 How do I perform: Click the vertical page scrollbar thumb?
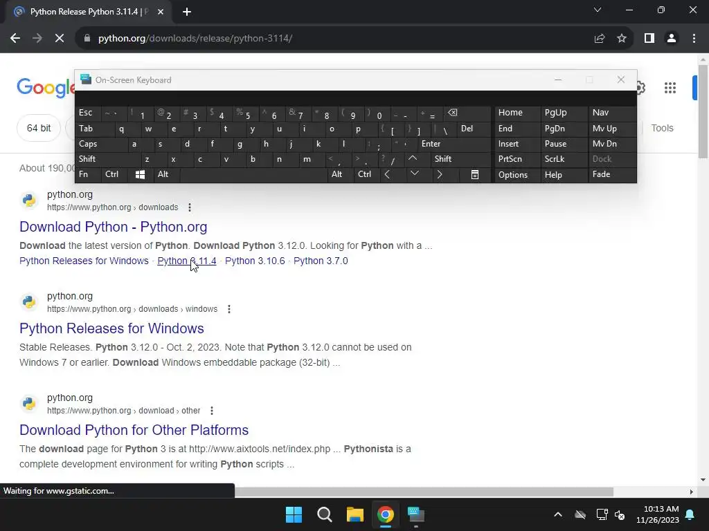point(703,111)
